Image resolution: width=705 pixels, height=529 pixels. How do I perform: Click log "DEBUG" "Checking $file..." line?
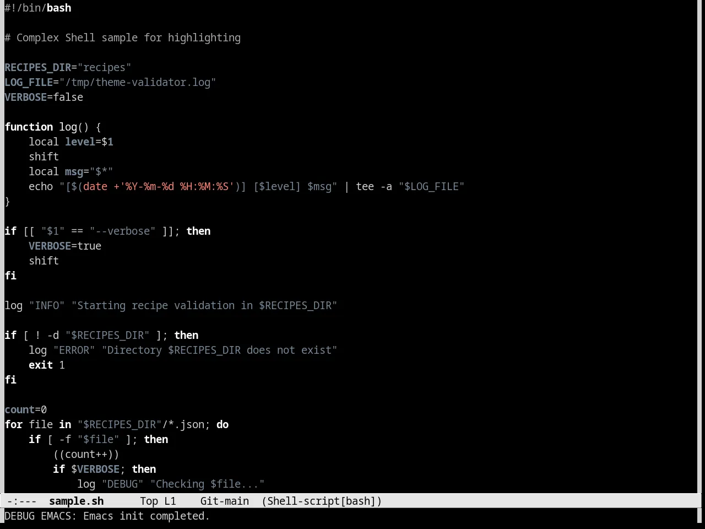(x=171, y=484)
